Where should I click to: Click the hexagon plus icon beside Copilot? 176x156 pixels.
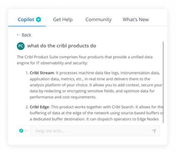(x=38, y=20)
